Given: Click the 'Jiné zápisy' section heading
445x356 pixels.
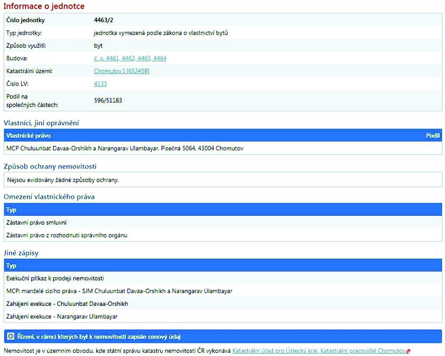Looking at the screenshot, I should pyautogui.click(x=21, y=253).
